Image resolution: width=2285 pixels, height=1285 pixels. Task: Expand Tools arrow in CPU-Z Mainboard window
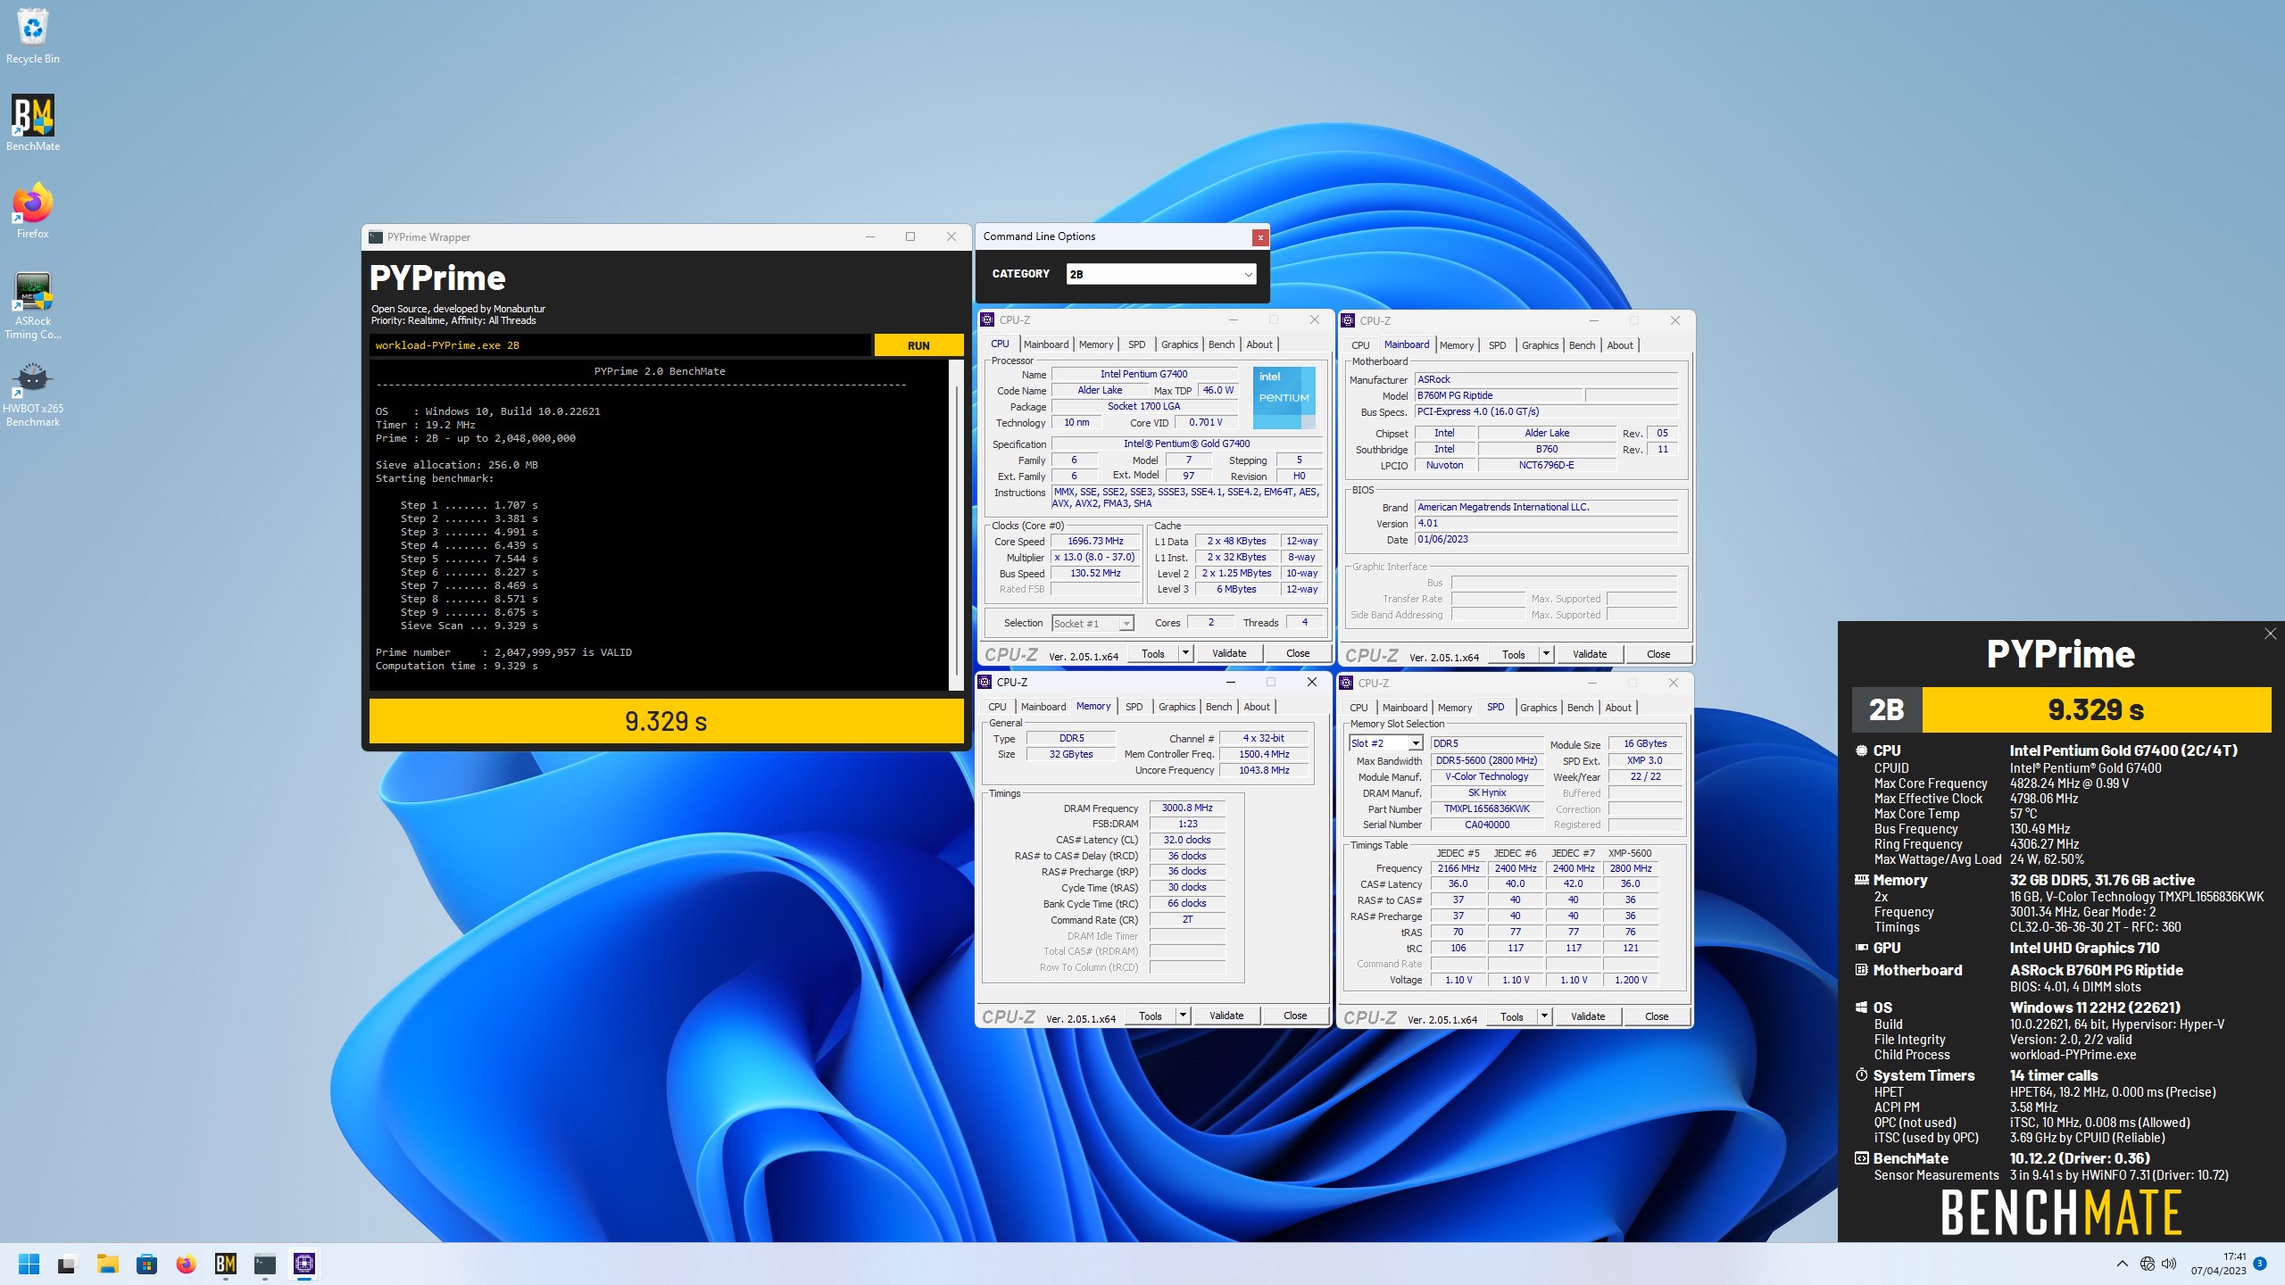(x=1546, y=654)
